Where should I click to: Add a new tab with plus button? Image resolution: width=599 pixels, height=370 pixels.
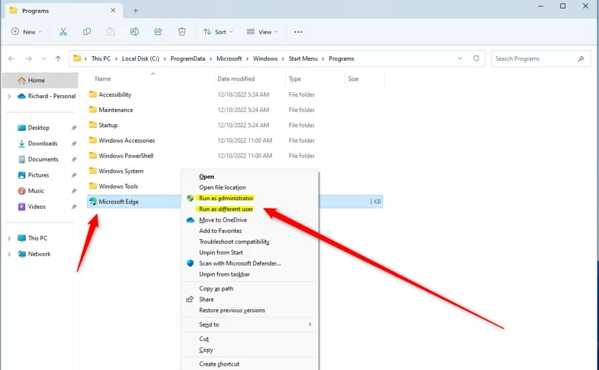coord(136,11)
